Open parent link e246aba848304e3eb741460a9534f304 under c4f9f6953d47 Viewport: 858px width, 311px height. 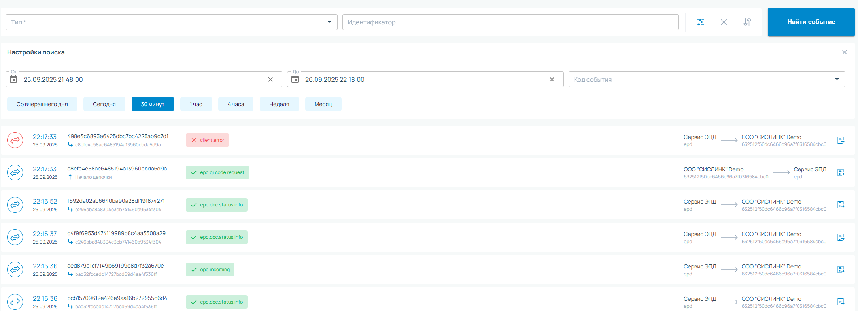(x=118, y=242)
